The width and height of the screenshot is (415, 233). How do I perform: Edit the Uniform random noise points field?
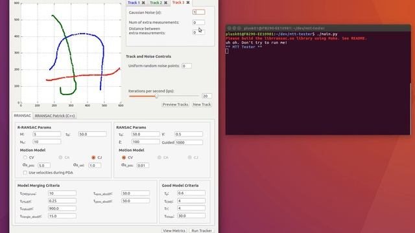[x=187, y=66]
